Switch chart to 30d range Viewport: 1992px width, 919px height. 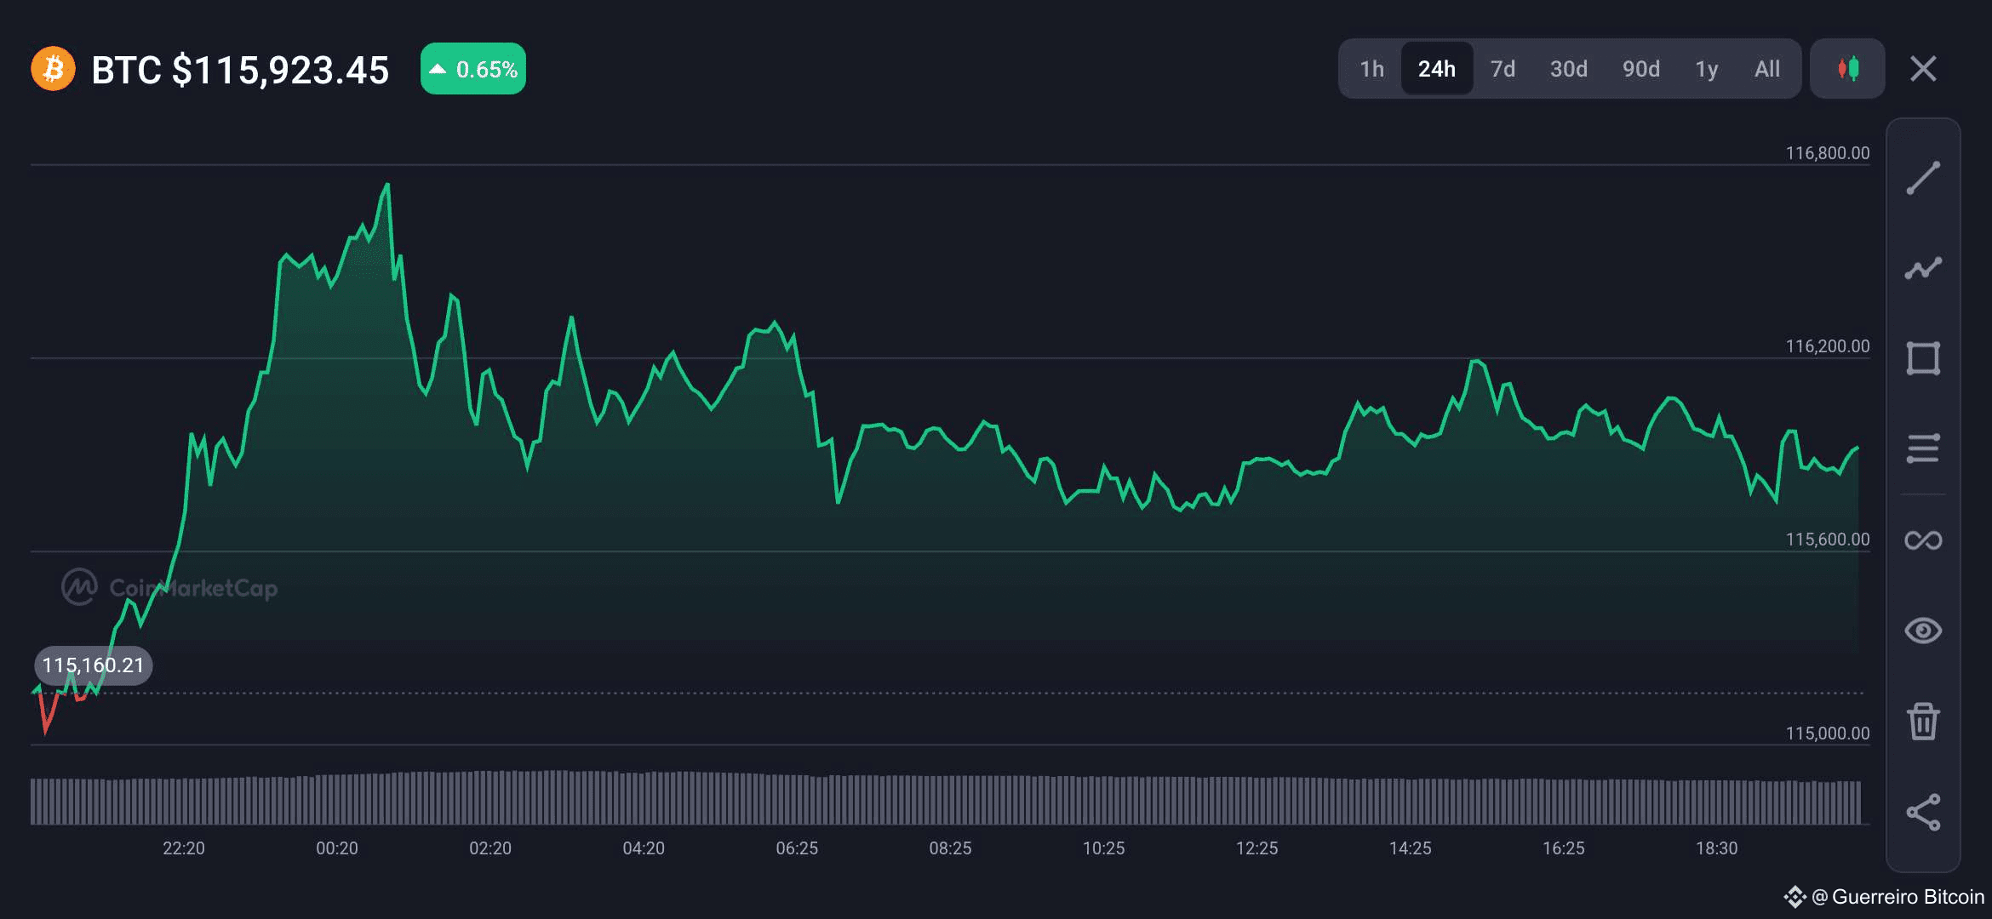(1569, 69)
